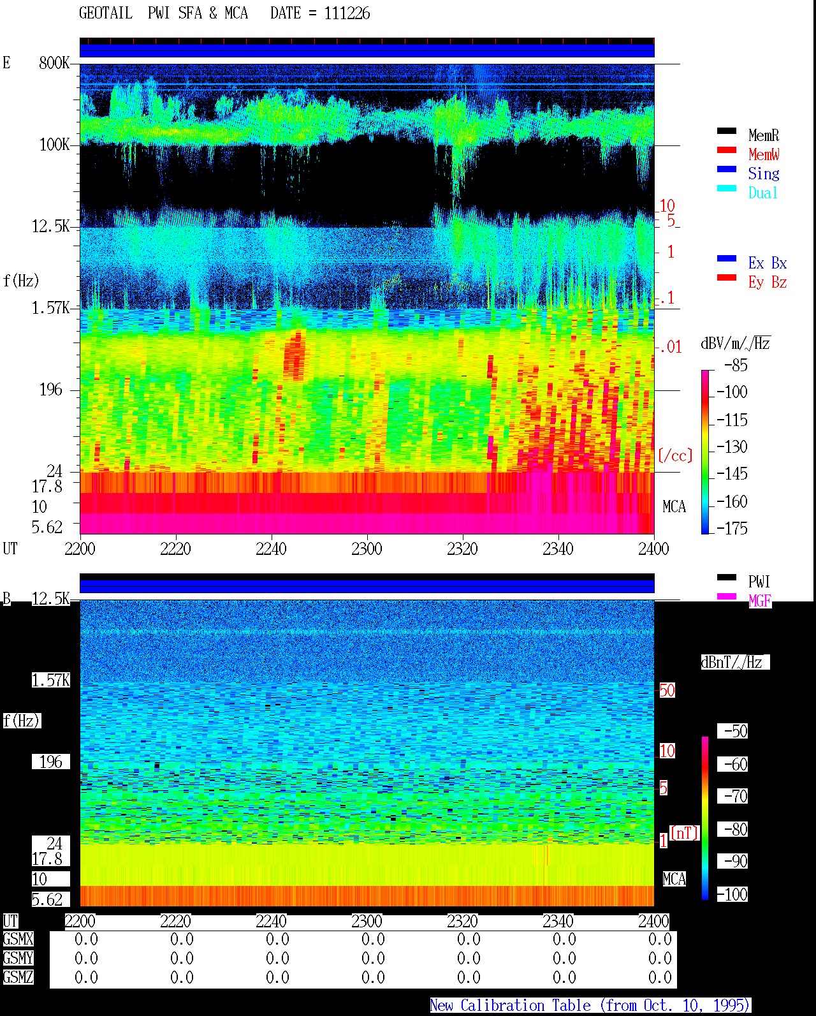Screen dimensions: 816x1016
Task: Click the 12.5K label on the E panel
Action: click(50, 226)
